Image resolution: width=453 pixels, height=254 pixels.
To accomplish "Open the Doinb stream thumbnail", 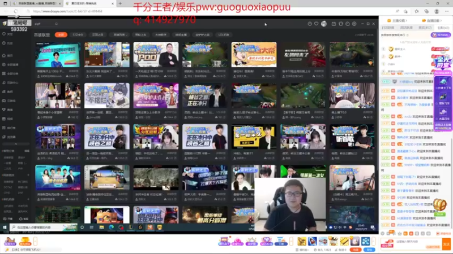I will pyautogui.click(x=58, y=55).
